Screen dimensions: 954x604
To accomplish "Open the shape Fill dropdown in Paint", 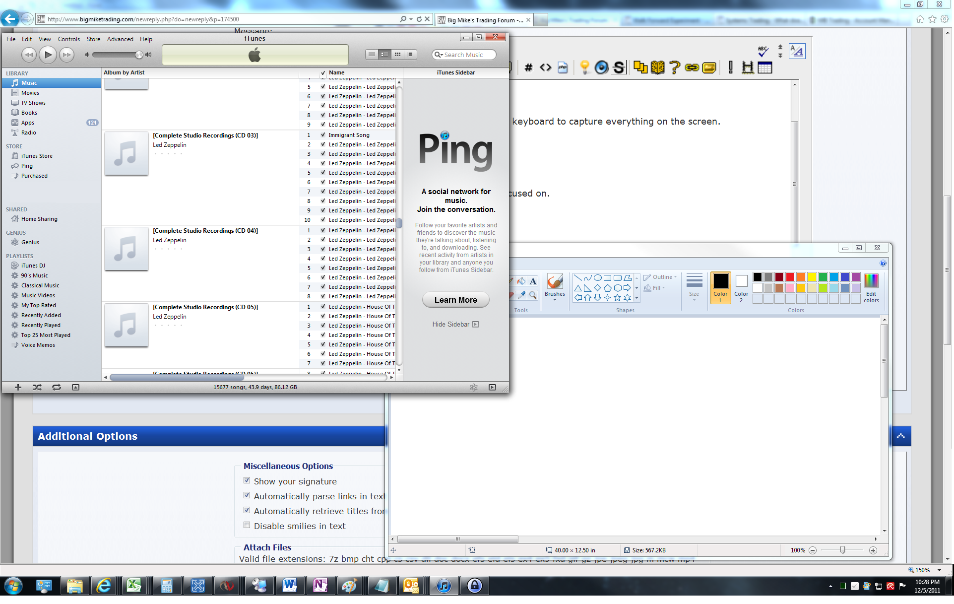I will pos(654,288).
